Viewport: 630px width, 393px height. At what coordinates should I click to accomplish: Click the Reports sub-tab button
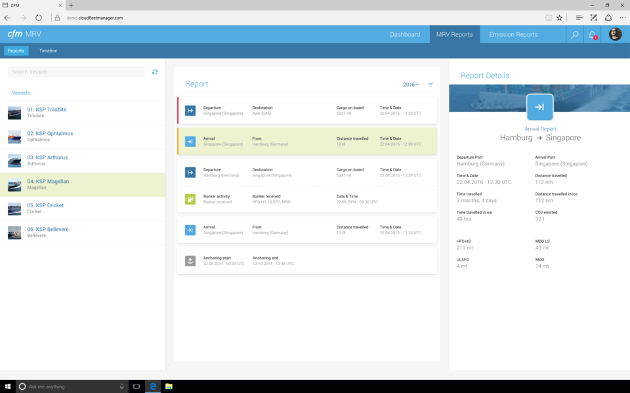click(x=16, y=51)
